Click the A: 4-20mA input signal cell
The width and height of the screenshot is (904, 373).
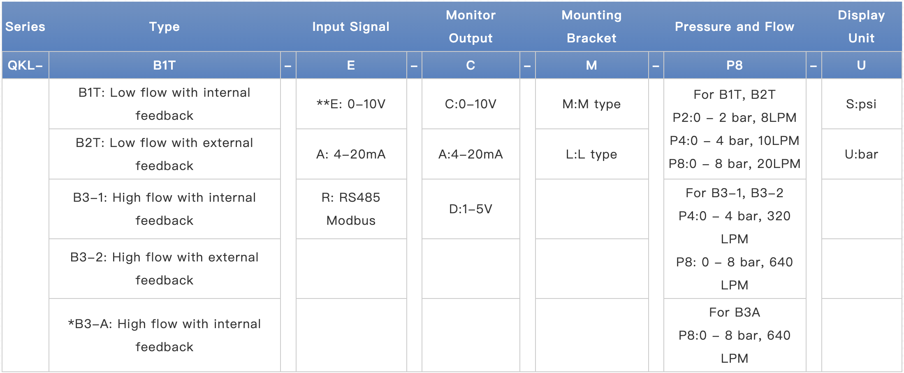(351, 154)
